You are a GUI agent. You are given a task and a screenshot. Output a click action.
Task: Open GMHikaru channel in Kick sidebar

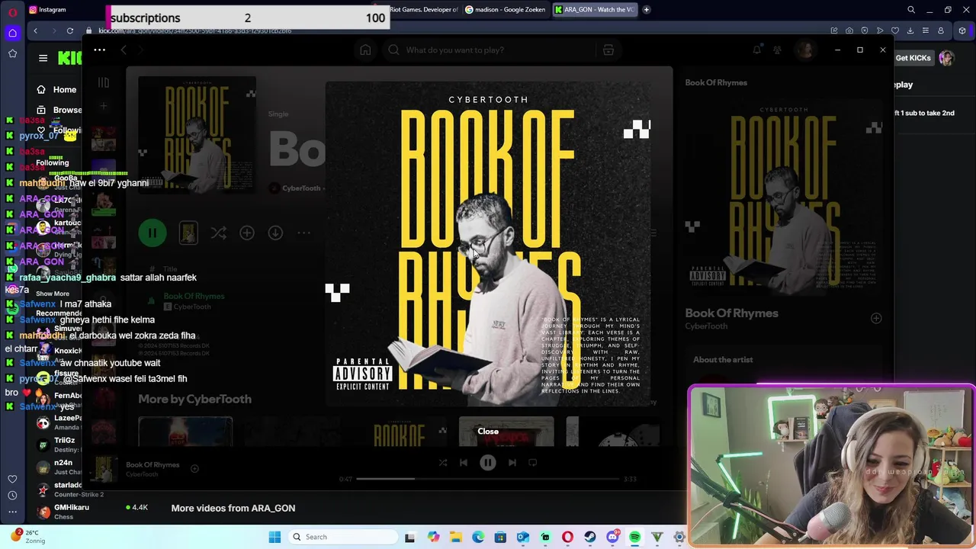click(63, 512)
